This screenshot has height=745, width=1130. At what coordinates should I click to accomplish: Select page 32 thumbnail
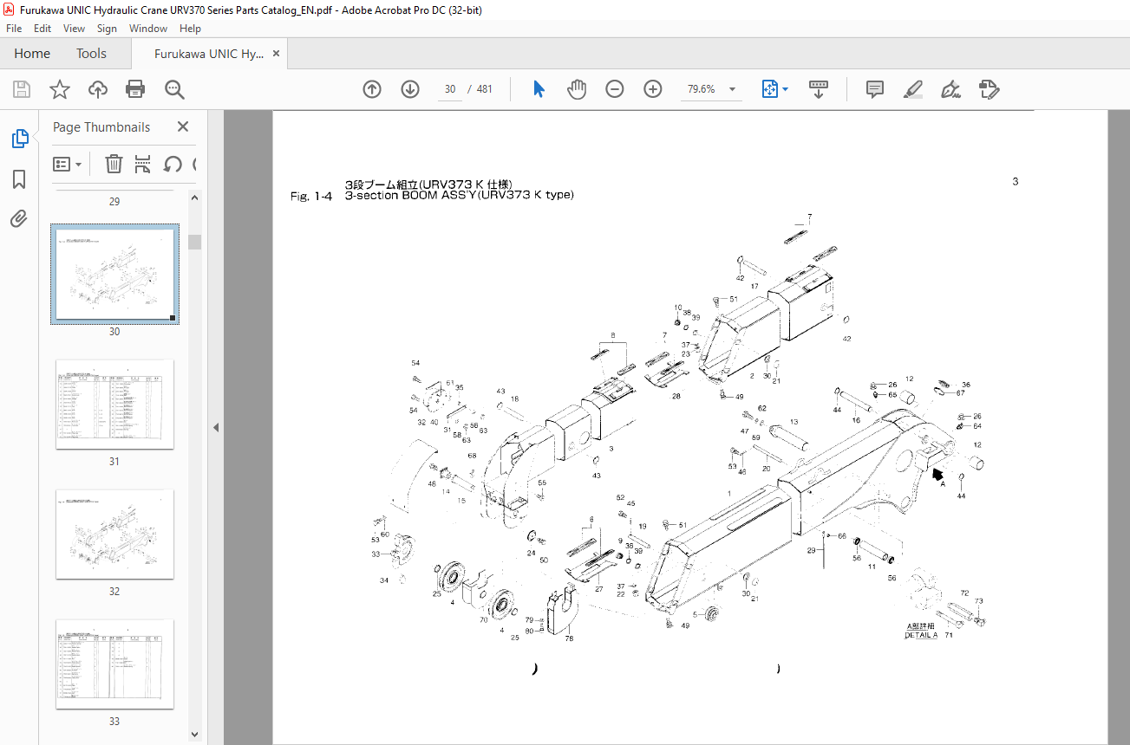(114, 534)
